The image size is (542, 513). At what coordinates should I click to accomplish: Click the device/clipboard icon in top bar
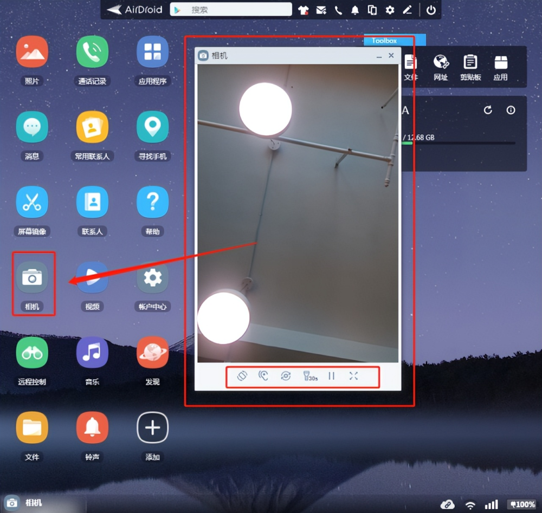[372, 10]
